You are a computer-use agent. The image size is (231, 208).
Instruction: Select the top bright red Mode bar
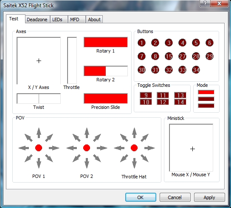(x=206, y=92)
